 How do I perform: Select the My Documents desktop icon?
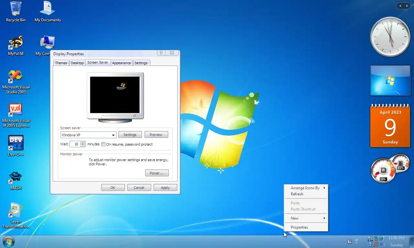(x=48, y=12)
